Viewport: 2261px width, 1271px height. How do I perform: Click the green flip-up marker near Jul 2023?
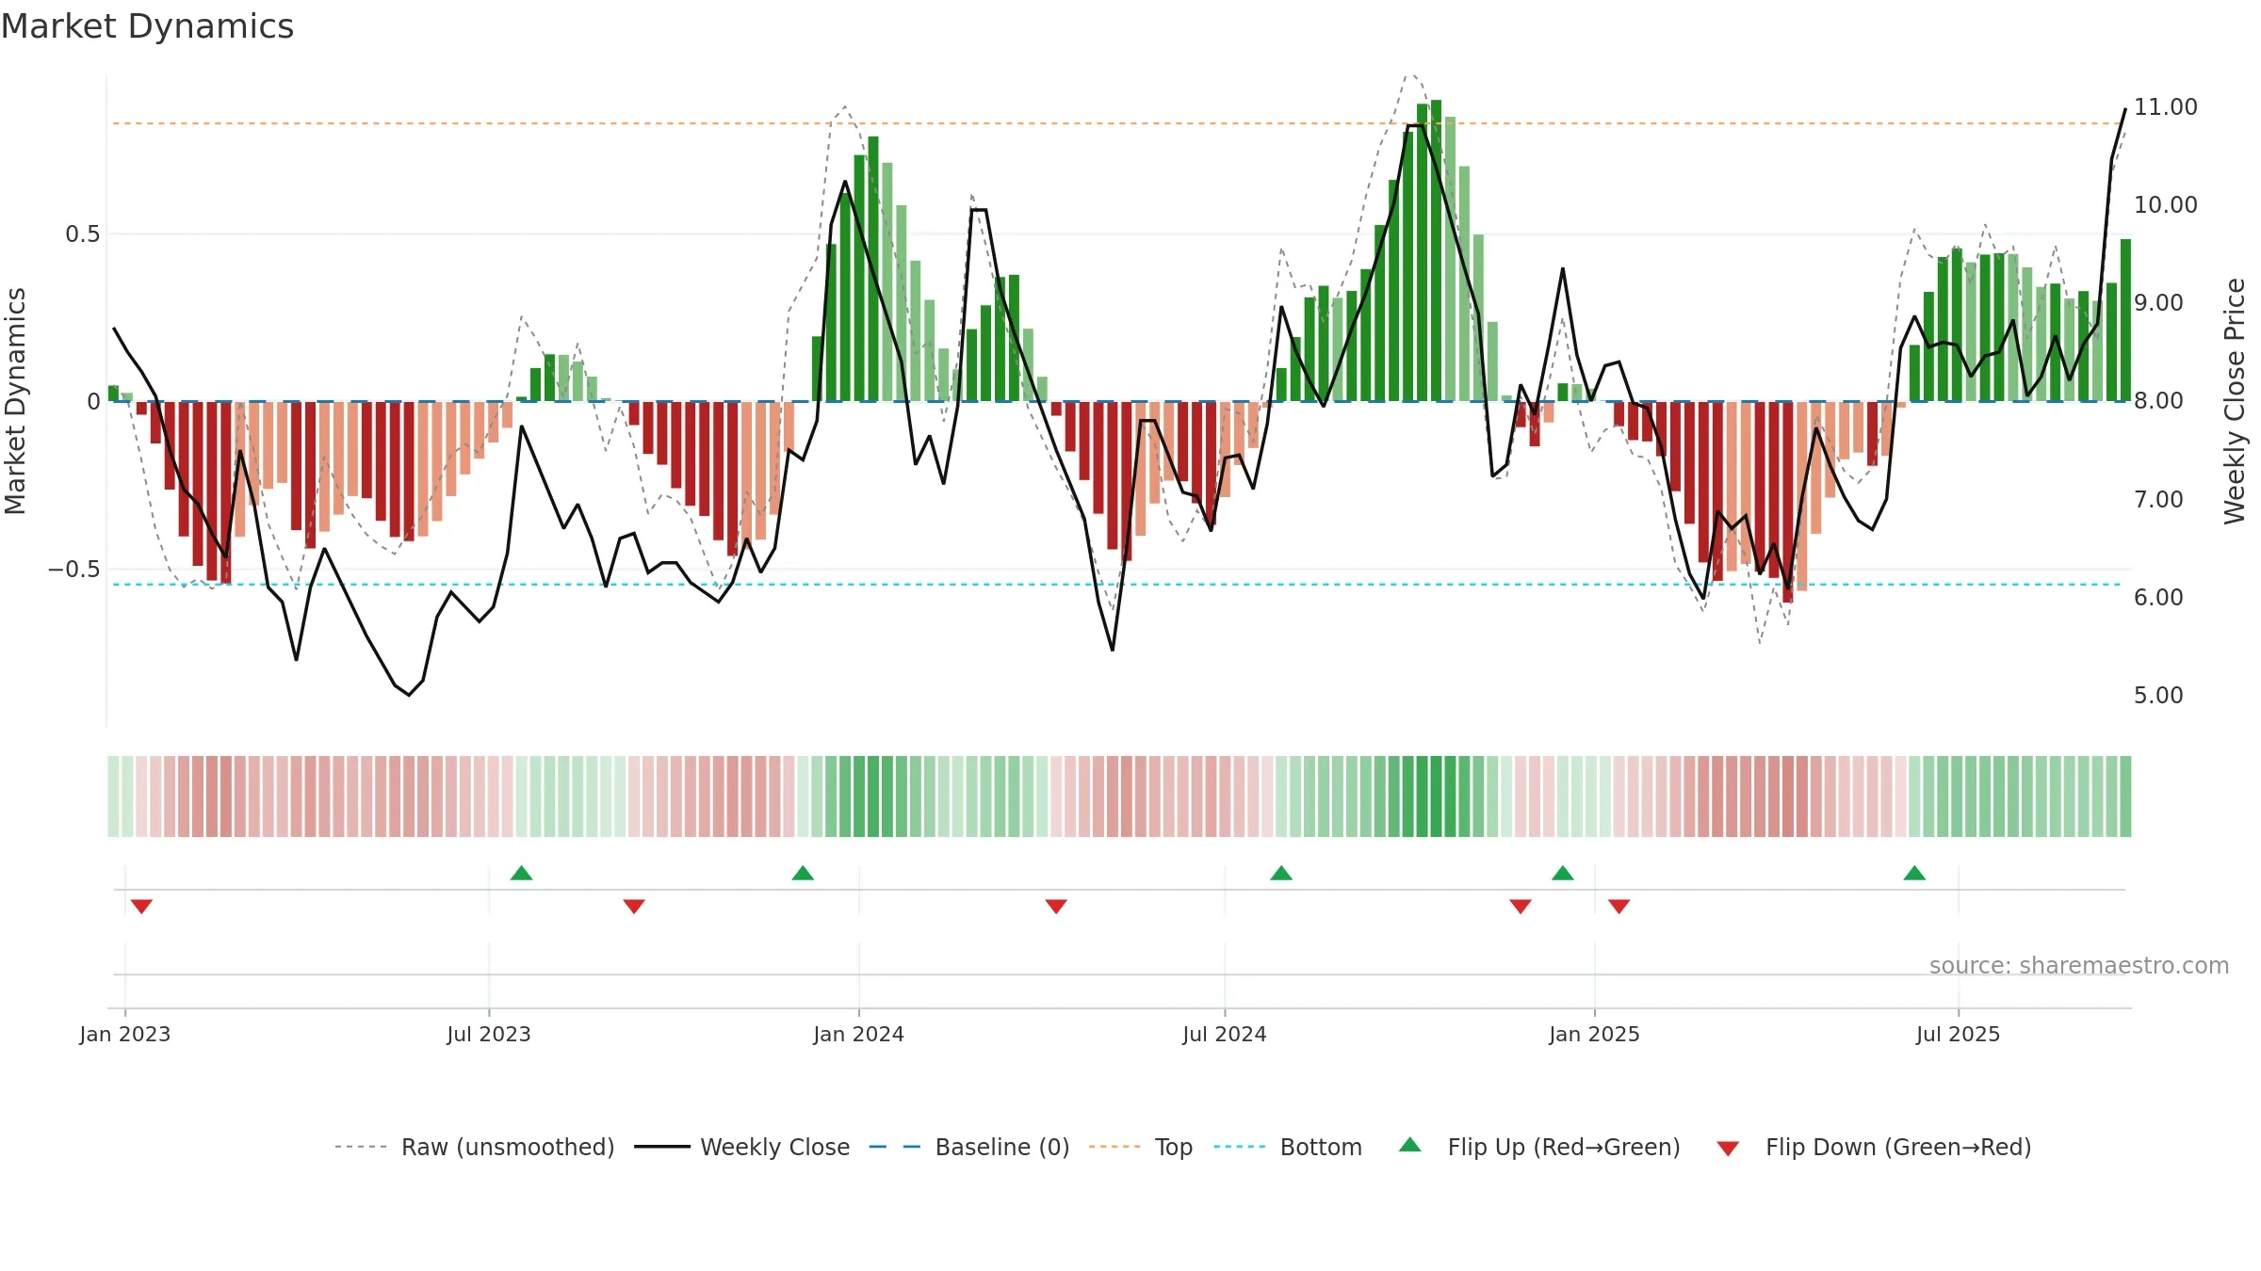(522, 873)
